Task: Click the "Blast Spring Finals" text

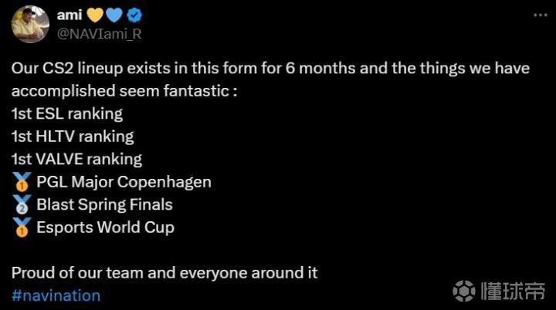Action: 104,205
